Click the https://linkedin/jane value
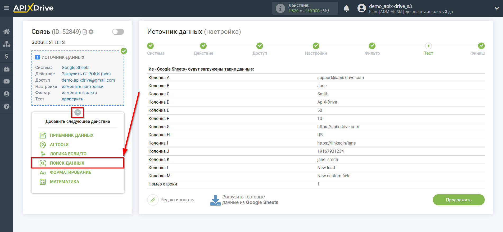 (x=336, y=143)
